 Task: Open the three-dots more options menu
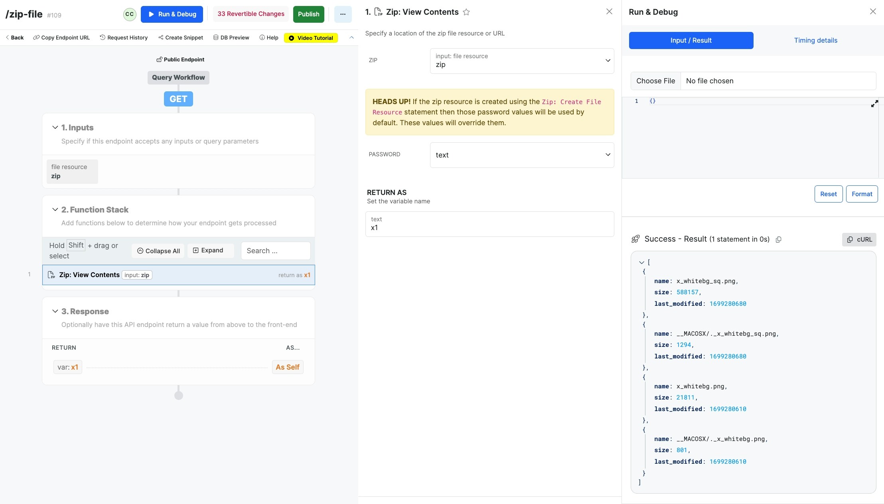(343, 14)
